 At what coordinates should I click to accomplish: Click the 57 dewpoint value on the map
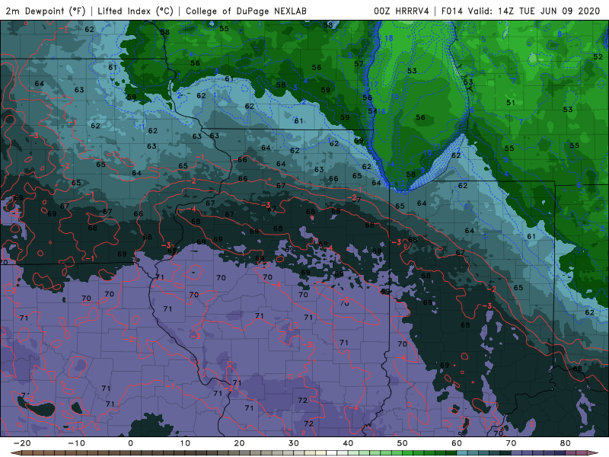[359, 64]
